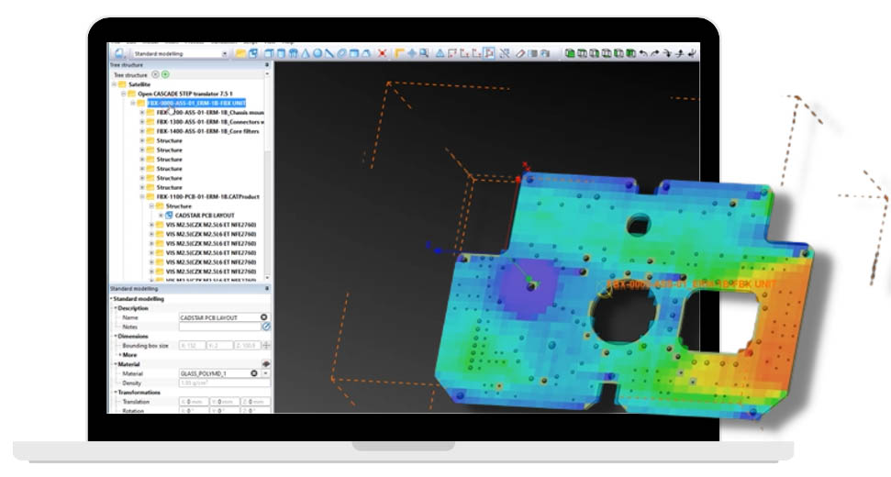Click the bounding box size tool icon
Image resolution: width=891 pixels, height=477 pixels.
(266, 345)
